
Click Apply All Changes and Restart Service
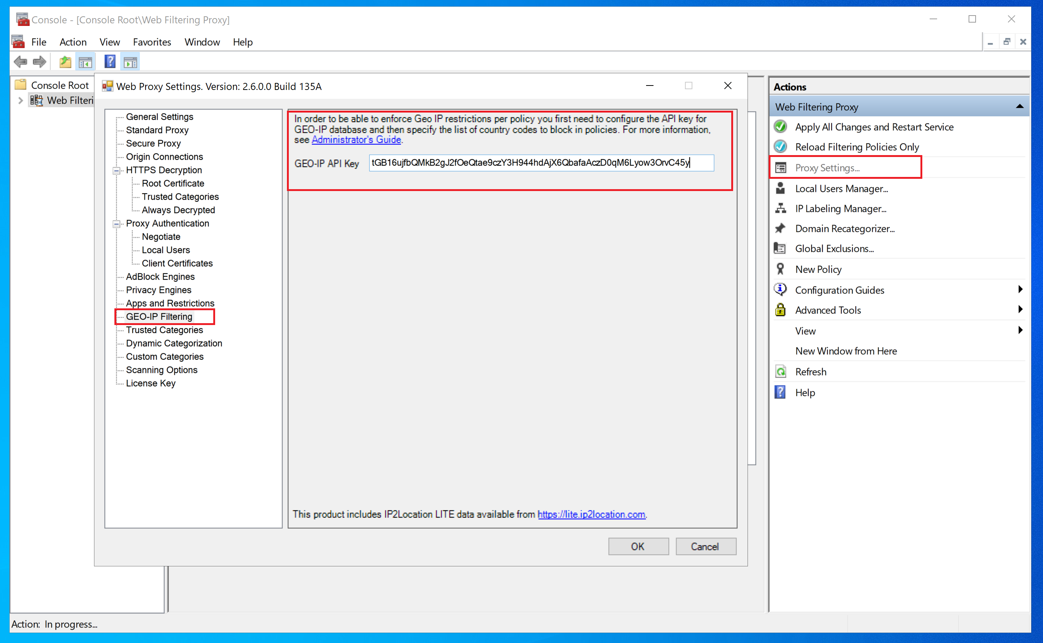[x=874, y=127]
